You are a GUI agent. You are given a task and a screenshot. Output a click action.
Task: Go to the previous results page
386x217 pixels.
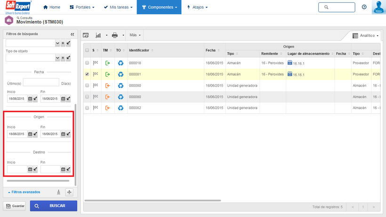coord(353,207)
